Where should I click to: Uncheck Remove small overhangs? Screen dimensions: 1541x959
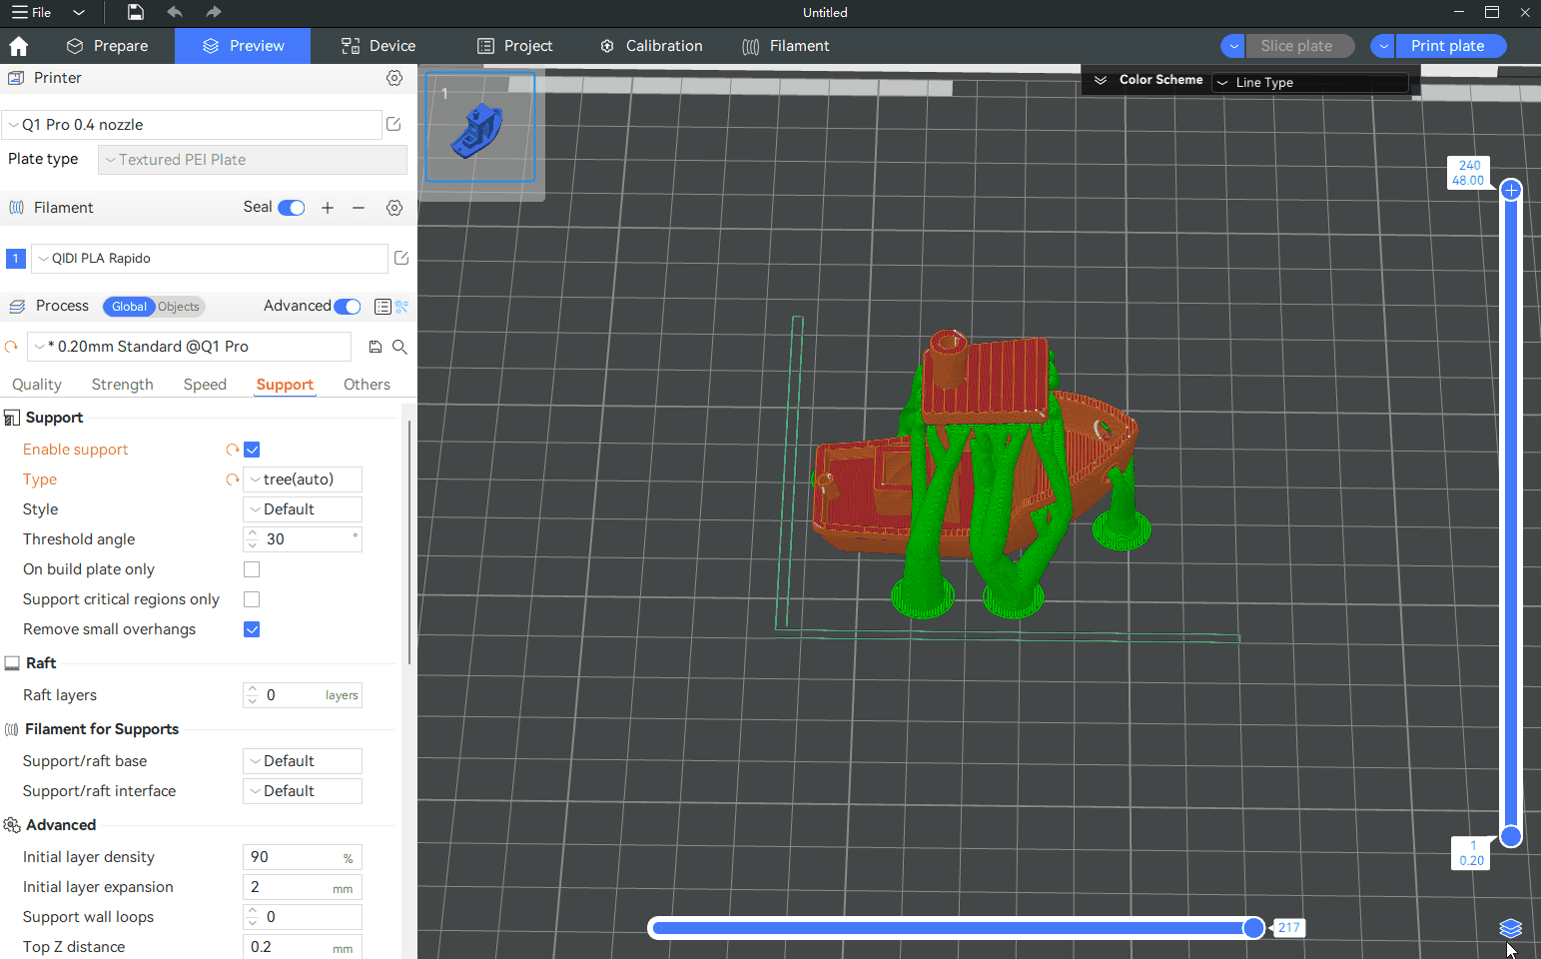252,629
